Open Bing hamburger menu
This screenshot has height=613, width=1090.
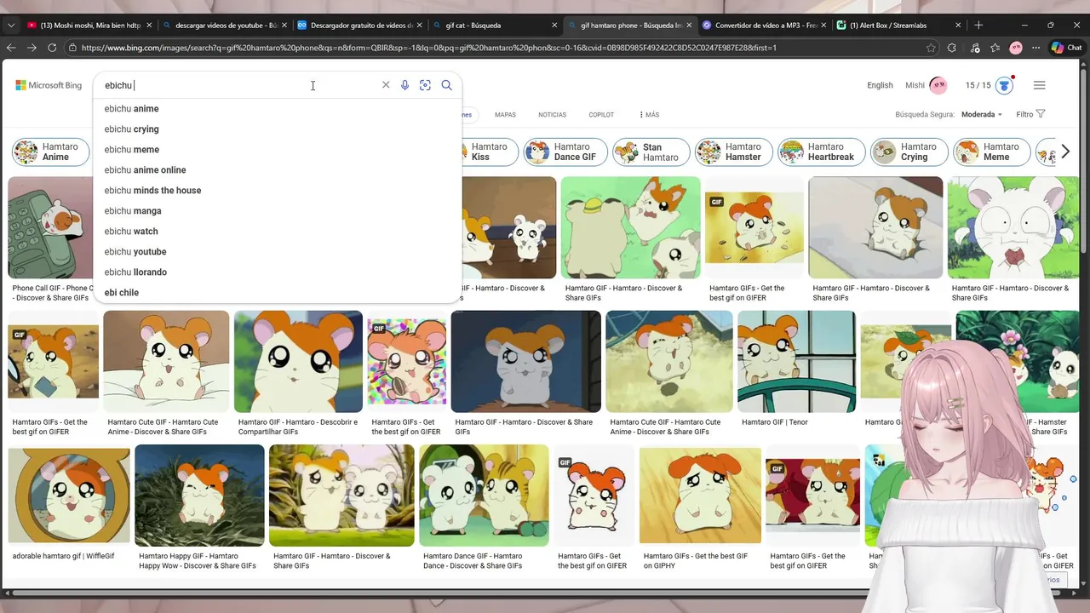[1039, 85]
